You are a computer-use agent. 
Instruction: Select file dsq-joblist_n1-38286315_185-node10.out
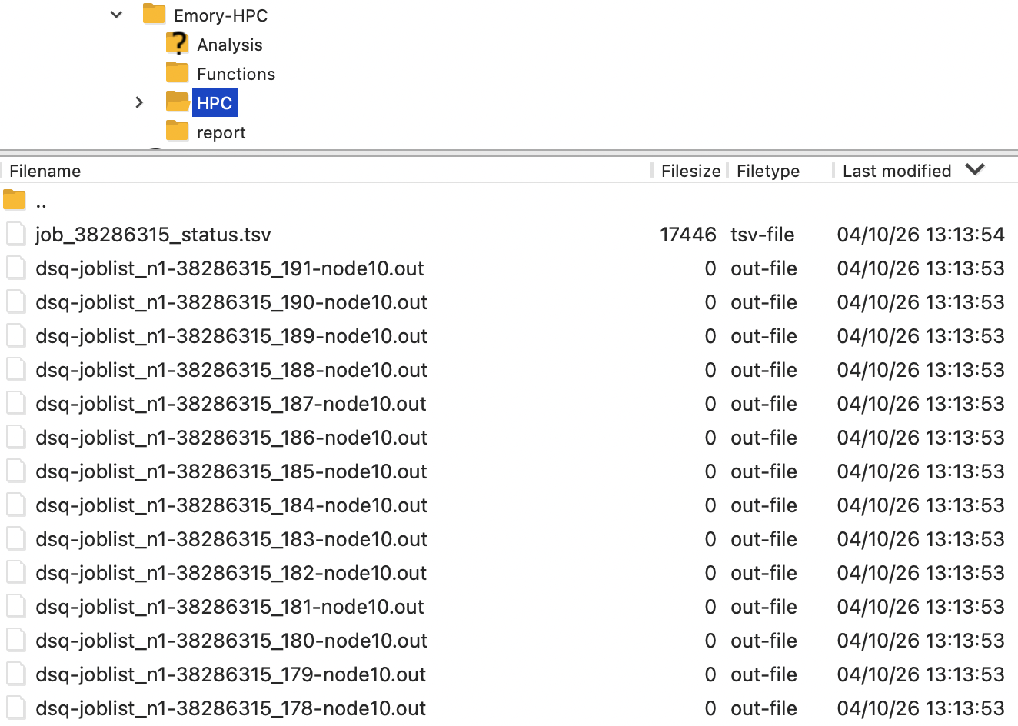pos(231,471)
